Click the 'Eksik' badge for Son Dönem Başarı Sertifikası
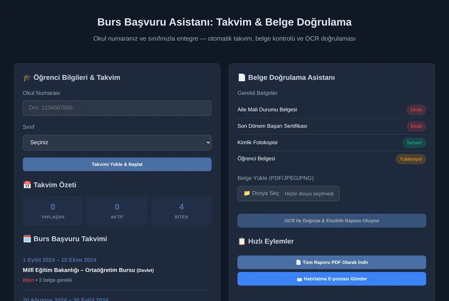The width and height of the screenshot is (449, 301). pyautogui.click(x=416, y=126)
